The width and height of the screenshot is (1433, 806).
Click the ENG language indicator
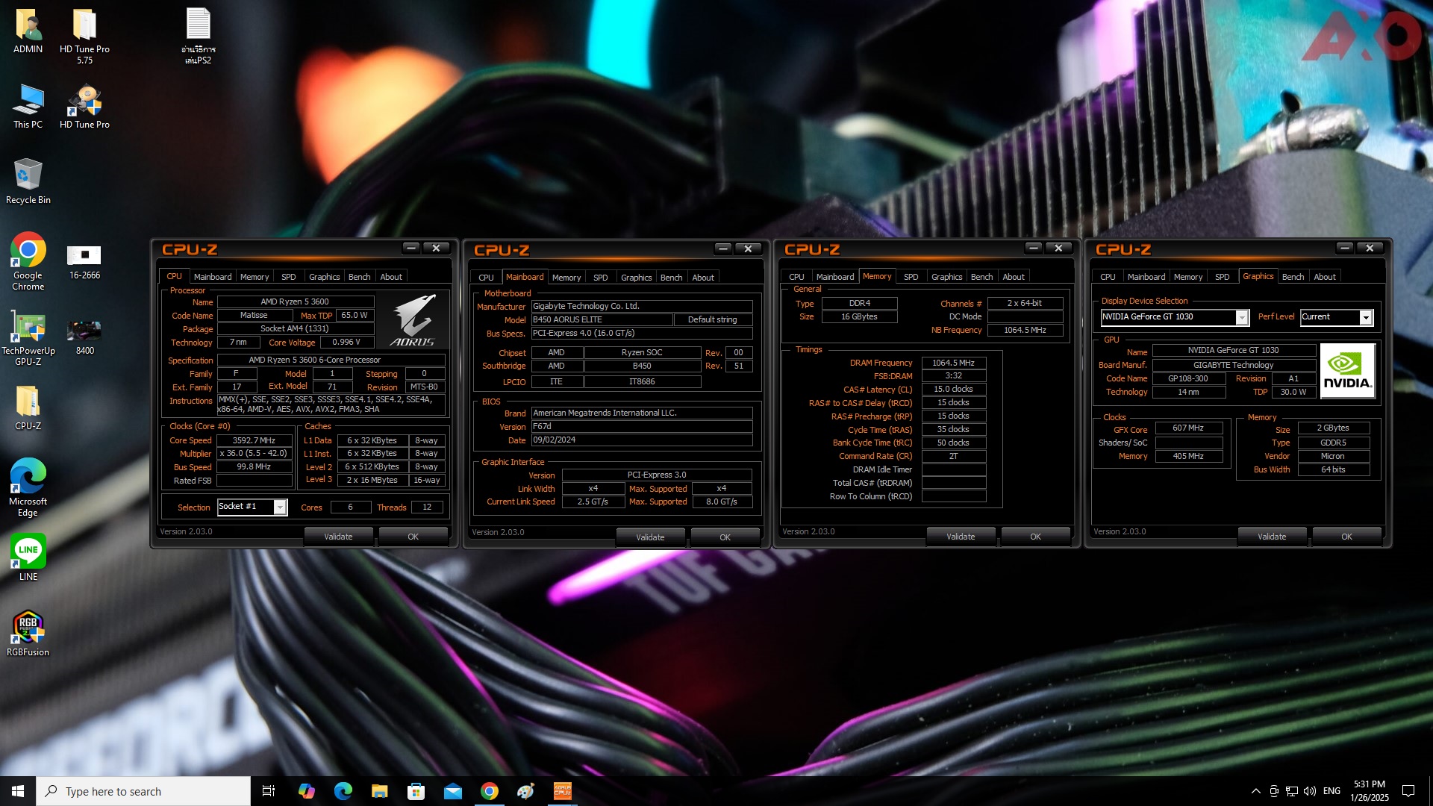click(1331, 791)
